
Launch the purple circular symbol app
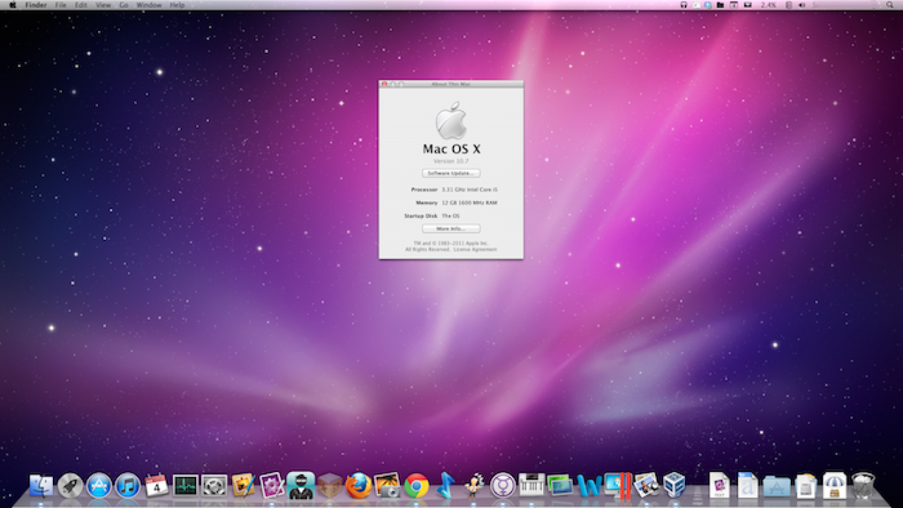pos(503,485)
